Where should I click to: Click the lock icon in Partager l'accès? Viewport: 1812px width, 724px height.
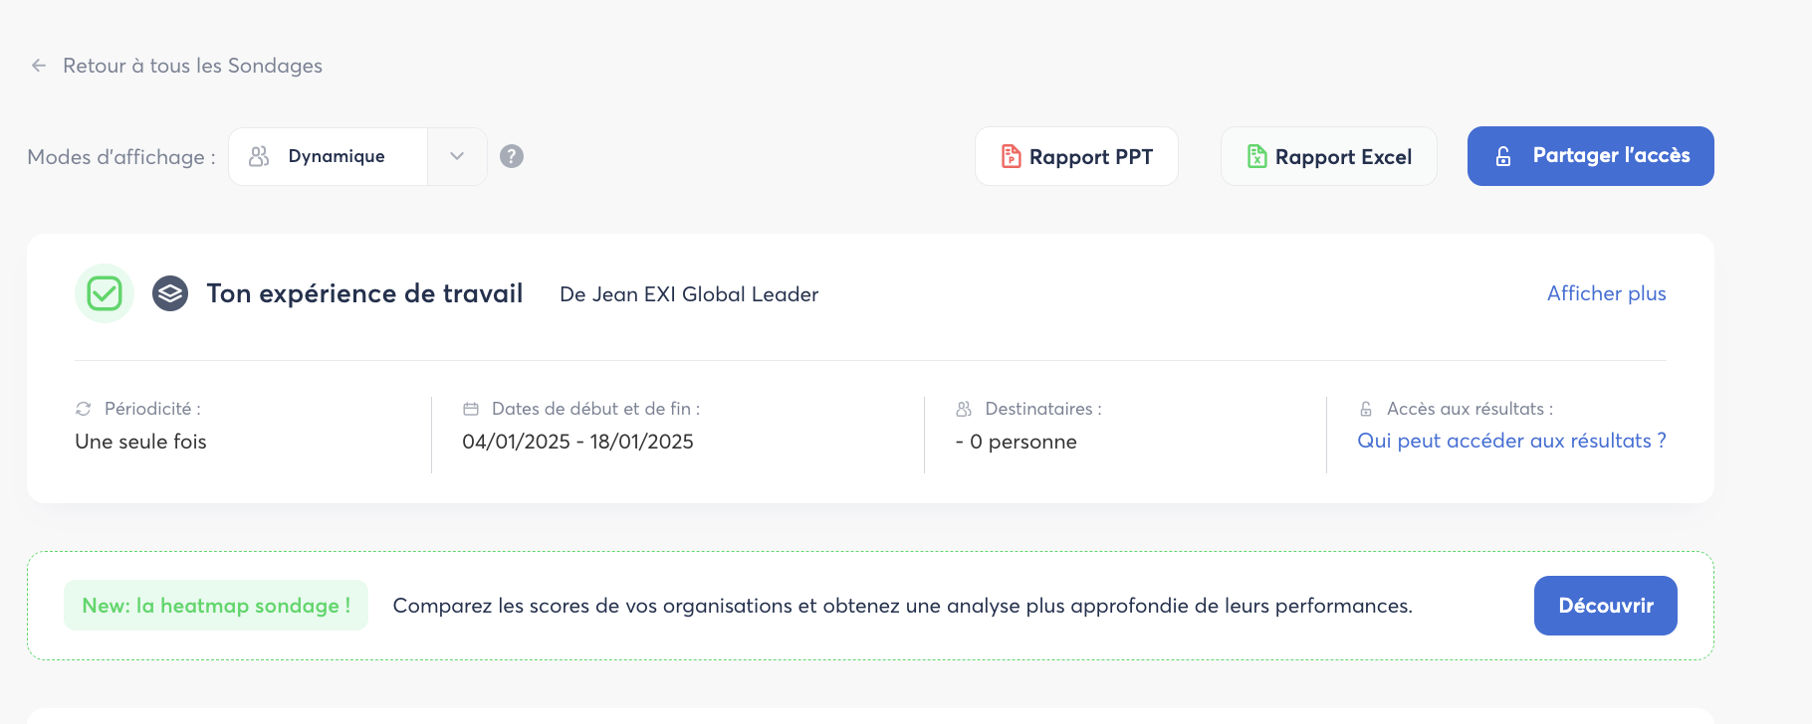coord(1503,156)
